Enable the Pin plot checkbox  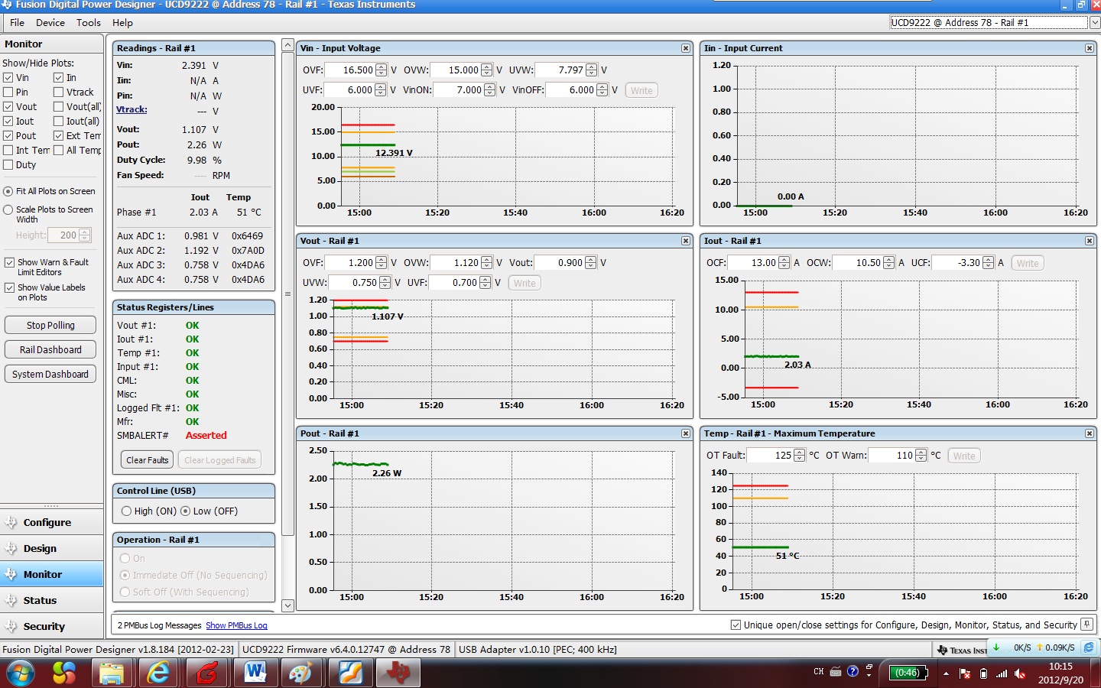point(8,92)
